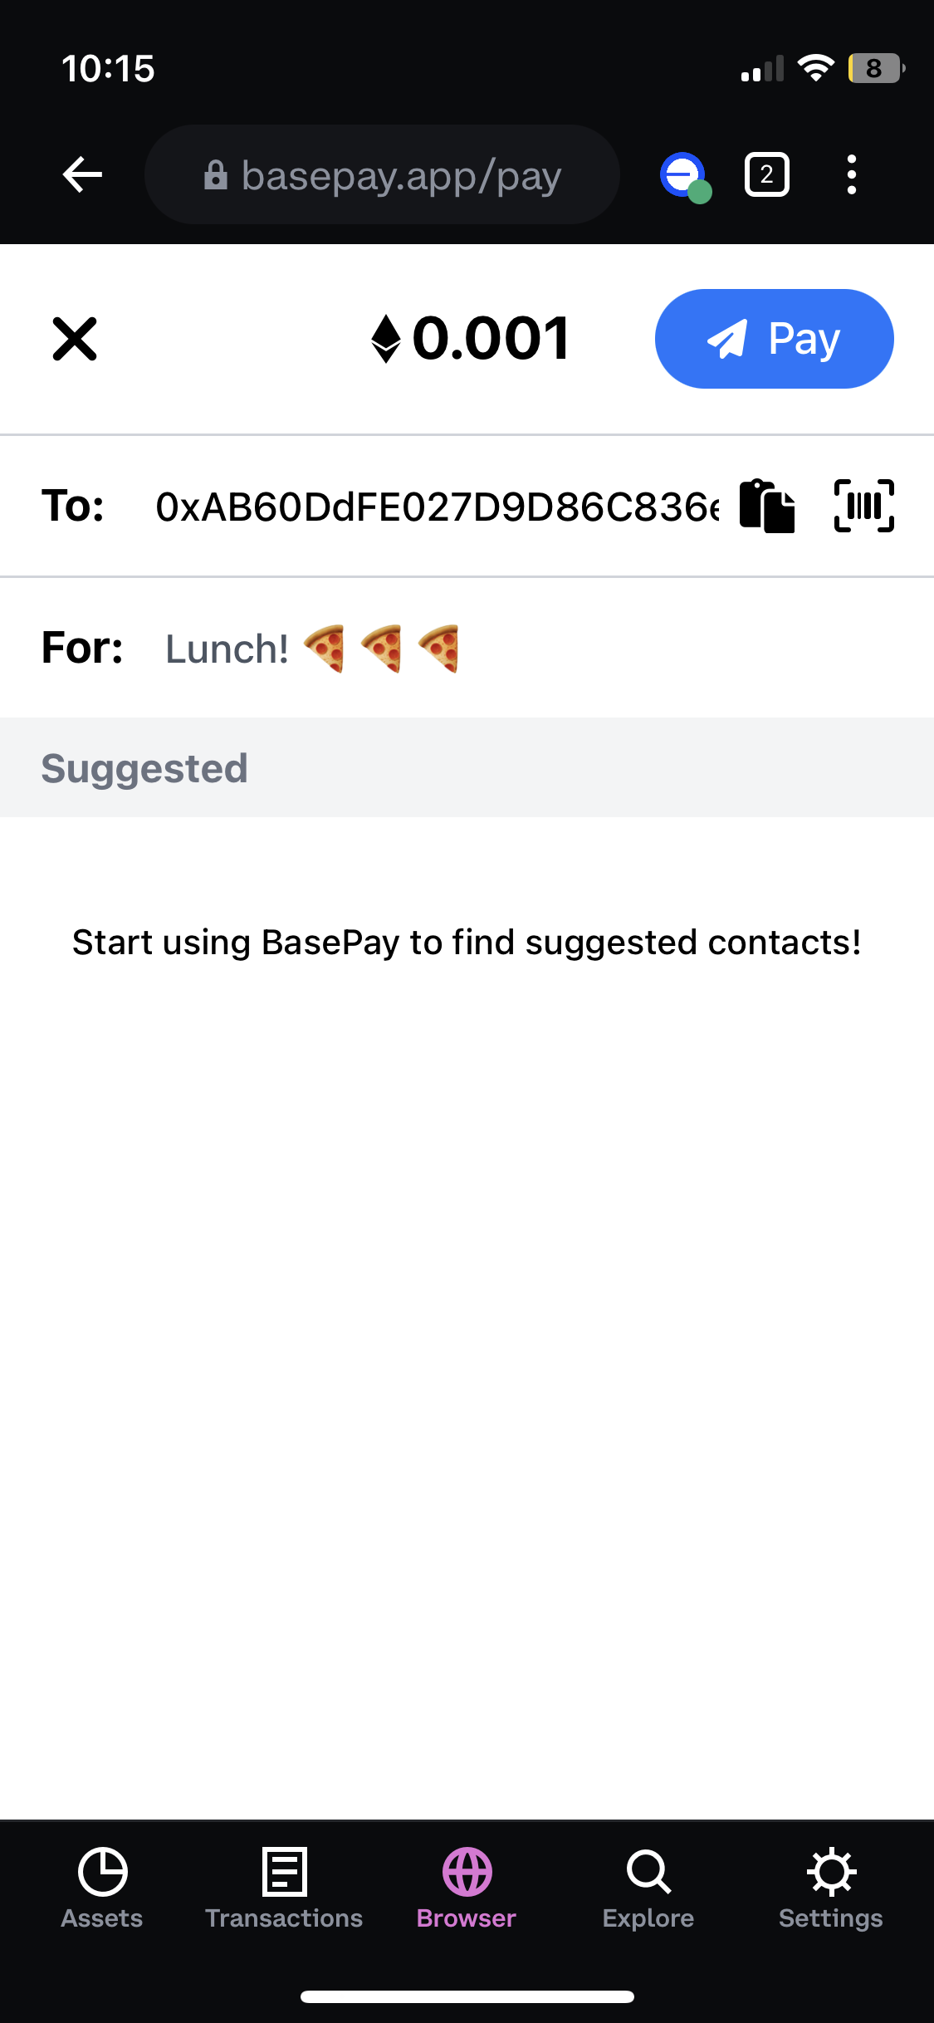Open the three-dot browser menu

851,174
